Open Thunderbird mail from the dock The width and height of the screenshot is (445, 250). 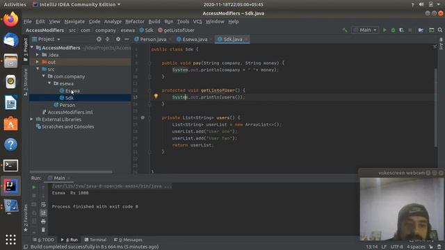(x=11, y=40)
